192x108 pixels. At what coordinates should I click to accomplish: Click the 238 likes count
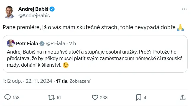pos(104,98)
